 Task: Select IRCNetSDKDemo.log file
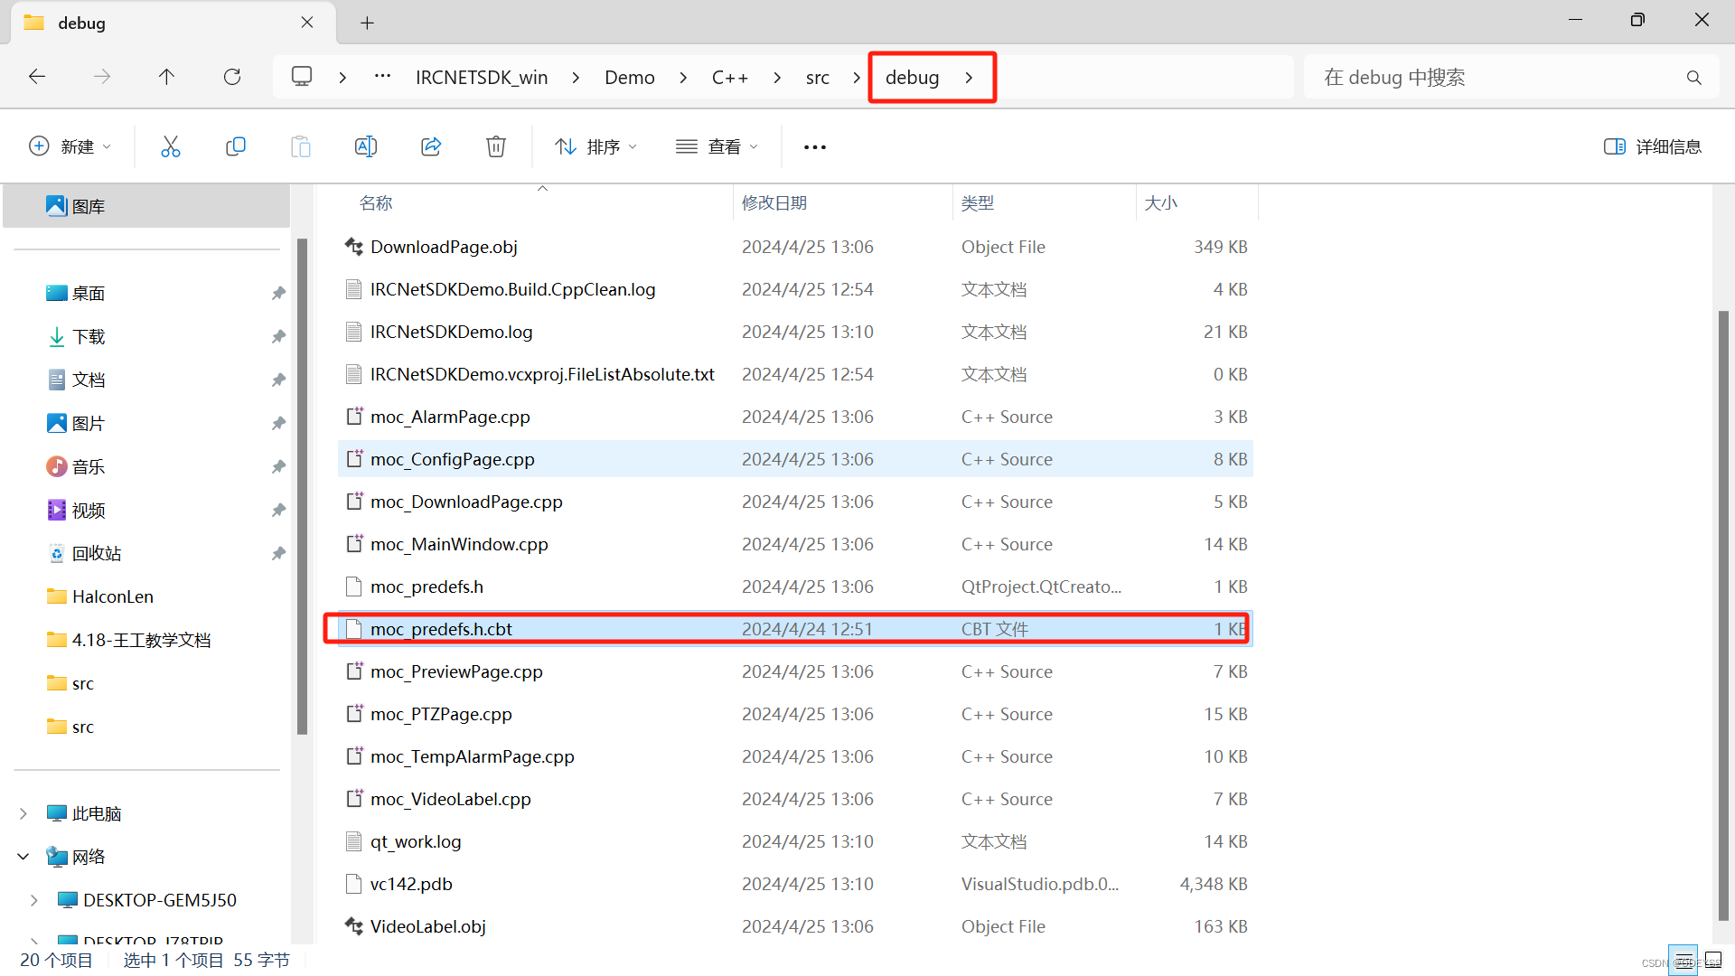pyautogui.click(x=795, y=332)
